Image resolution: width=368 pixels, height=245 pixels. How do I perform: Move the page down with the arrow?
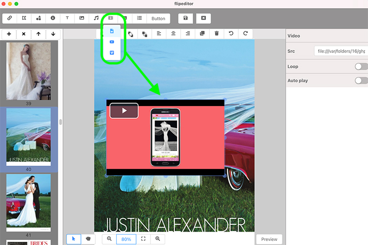(x=53, y=34)
